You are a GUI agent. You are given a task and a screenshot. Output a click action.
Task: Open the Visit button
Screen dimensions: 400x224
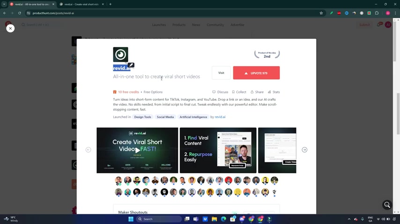221,73
